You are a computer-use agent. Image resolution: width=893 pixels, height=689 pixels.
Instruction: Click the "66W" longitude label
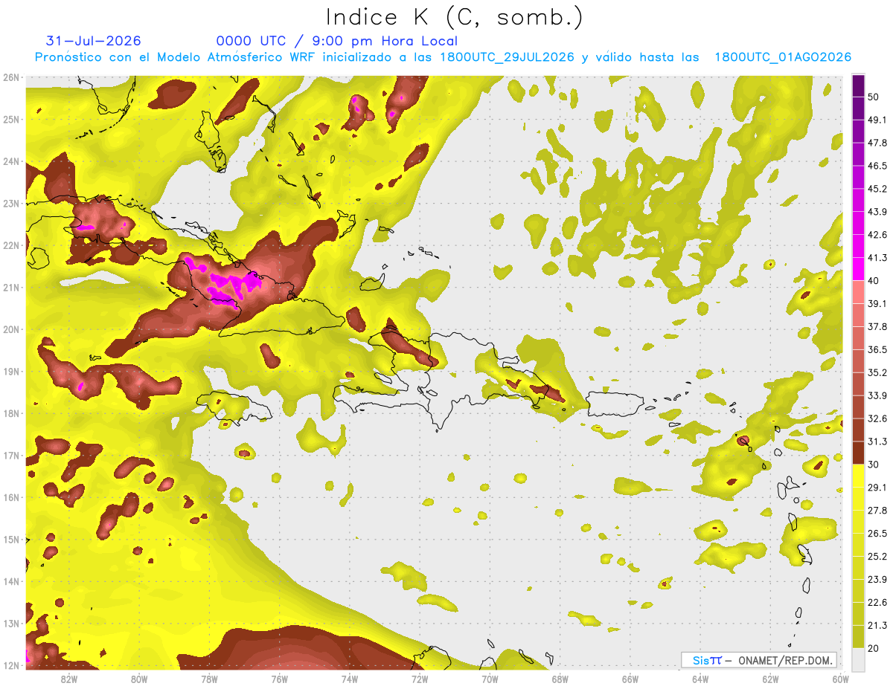tap(630, 679)
